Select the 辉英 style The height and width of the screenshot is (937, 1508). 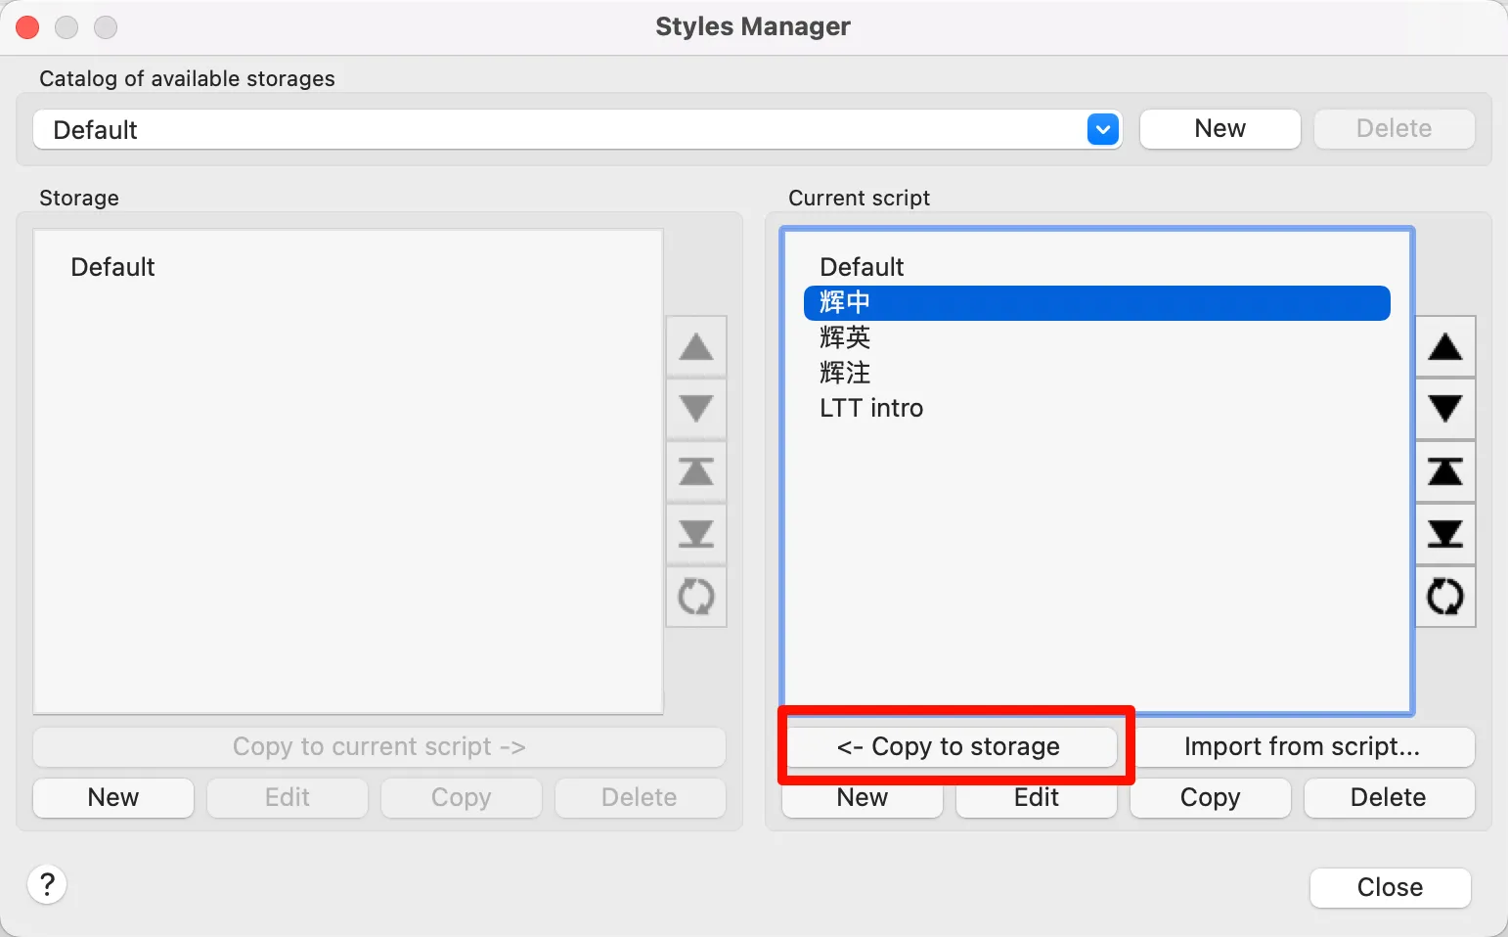pyautogui.click(x=845, y=337)
